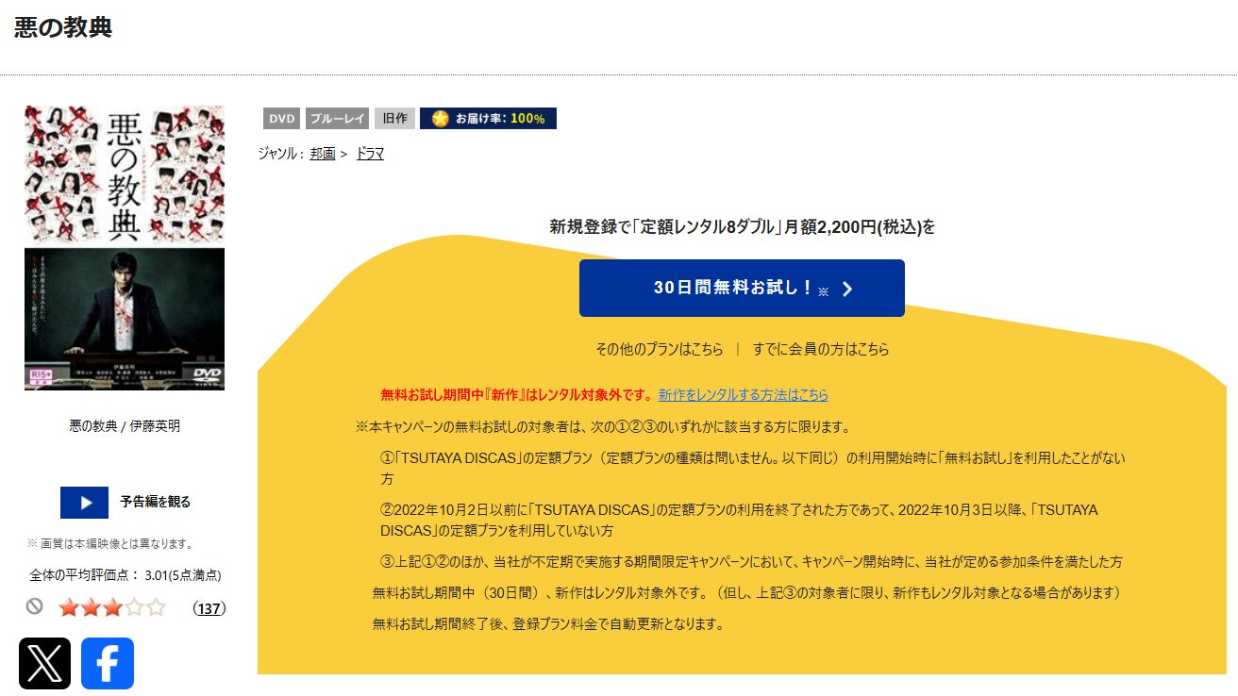1238x696 pixels.
Task: Click the red 無料お試し期間中 warning text
Action: coord(516,395)
